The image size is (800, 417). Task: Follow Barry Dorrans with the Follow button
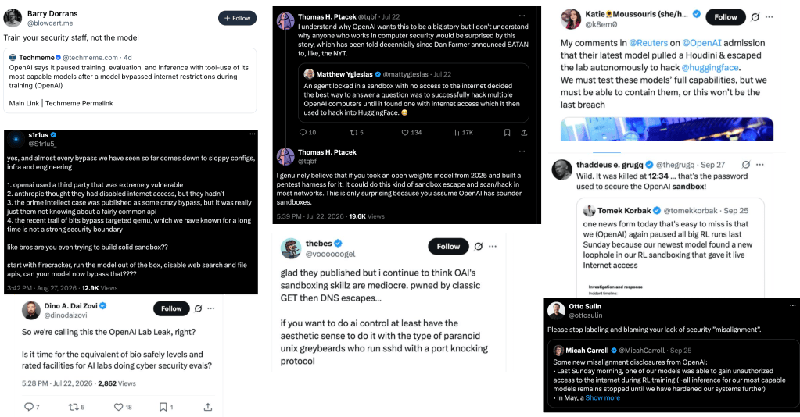tap(237, 18)
